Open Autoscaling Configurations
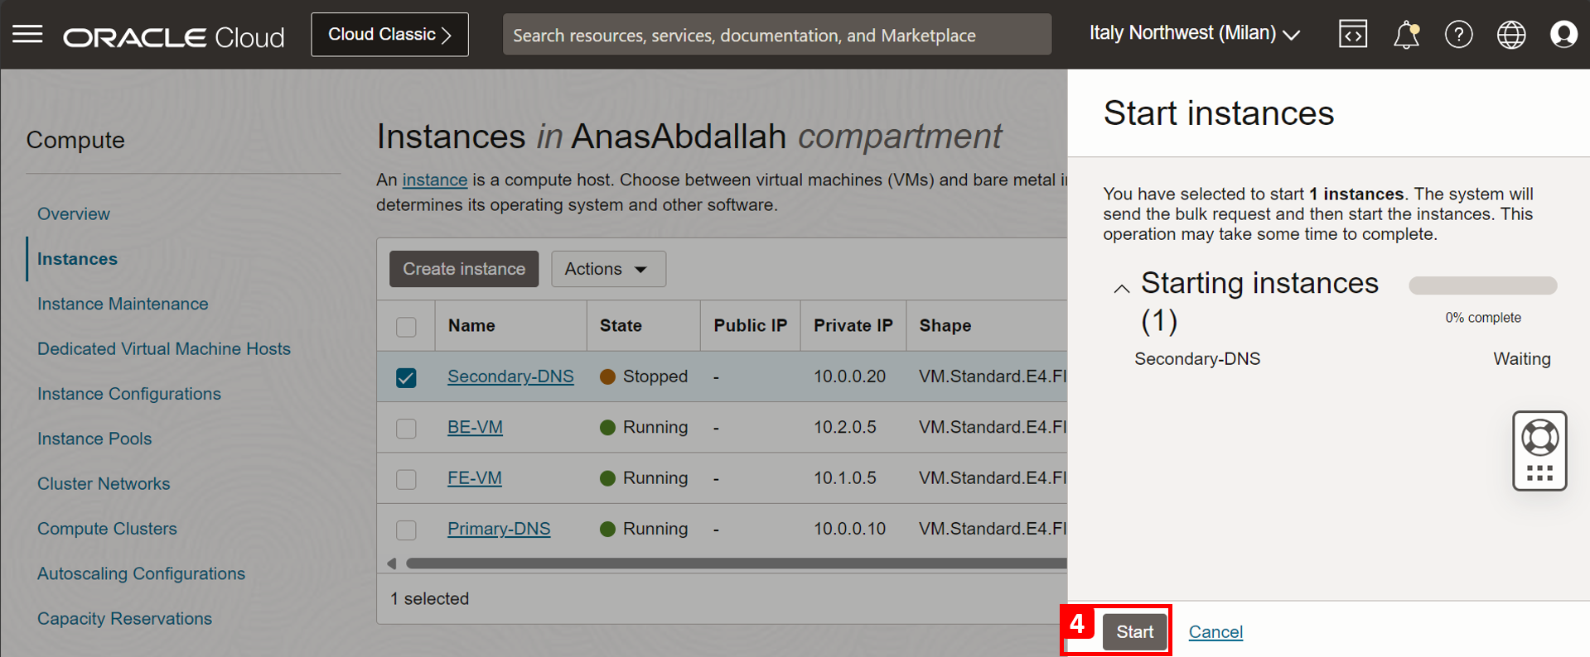This screenshot has height=657, width=1590. coord(141,573)
